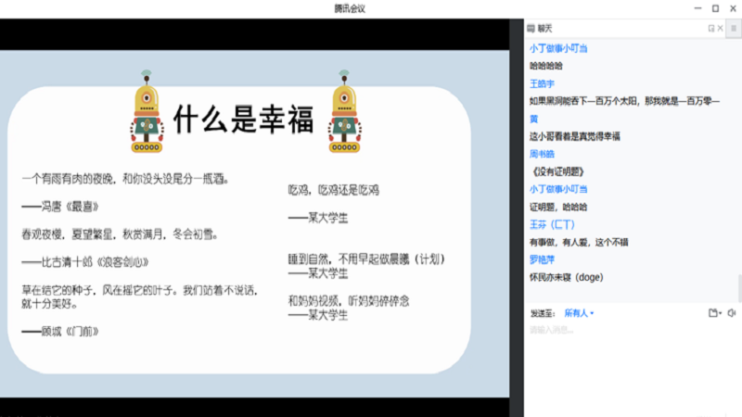Click slide line 一个有雨有肉的夜晚
The width and height of the screenshot is (742, 417).
pos(125,179)
